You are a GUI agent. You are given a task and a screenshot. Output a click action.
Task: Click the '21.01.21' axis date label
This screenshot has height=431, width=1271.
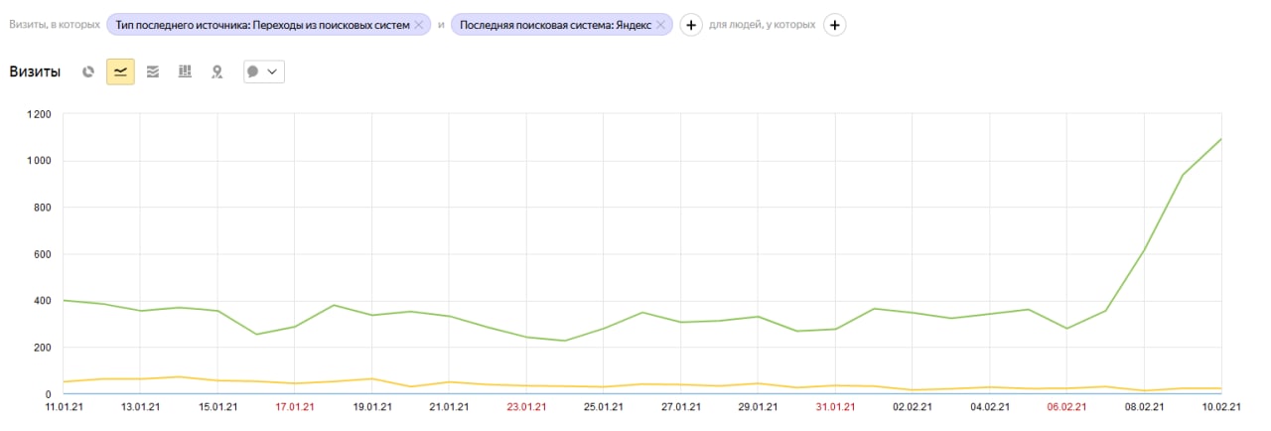pyautogui.click(x=449, y=406)
